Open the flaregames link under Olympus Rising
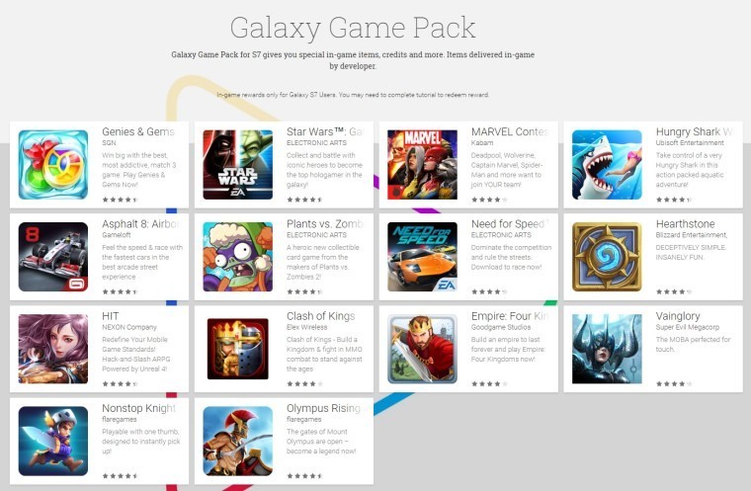 pyautogui.click(x=303, y=419)
